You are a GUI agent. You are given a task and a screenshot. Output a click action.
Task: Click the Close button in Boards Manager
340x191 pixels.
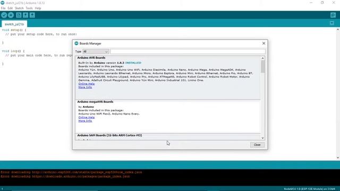[x=257, y=145]
